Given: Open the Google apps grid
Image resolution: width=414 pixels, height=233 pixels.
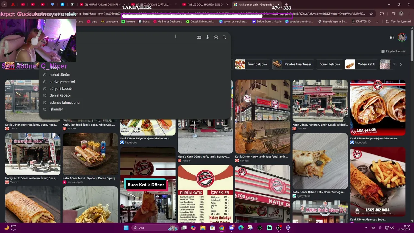Looking at the screenshot, I should click(x=392, y=37).
